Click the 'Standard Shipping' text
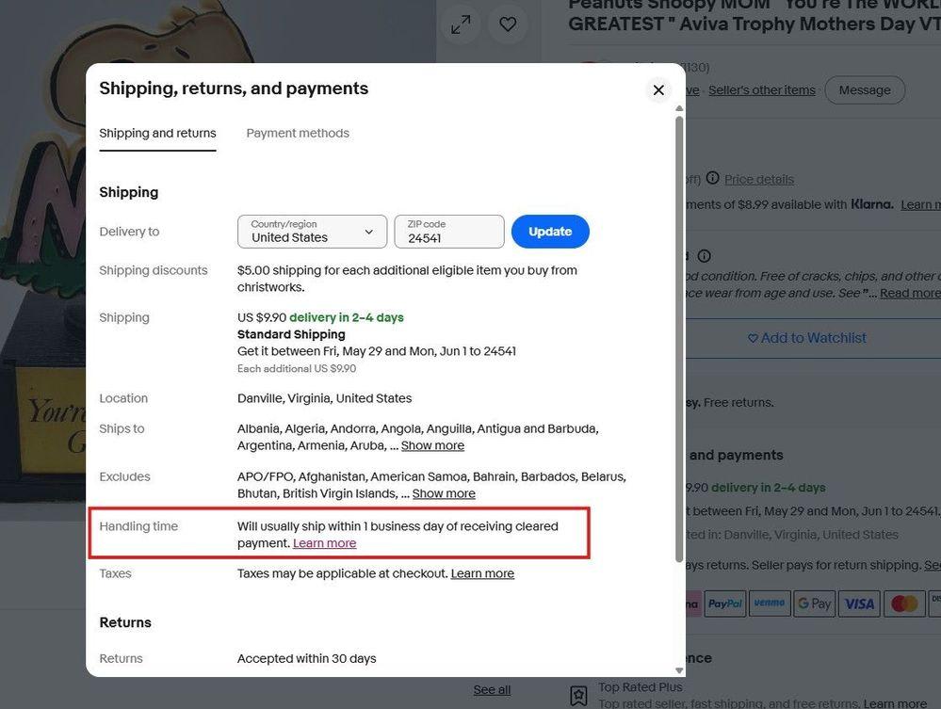The image size is (941, 709). tap(291, 334)
